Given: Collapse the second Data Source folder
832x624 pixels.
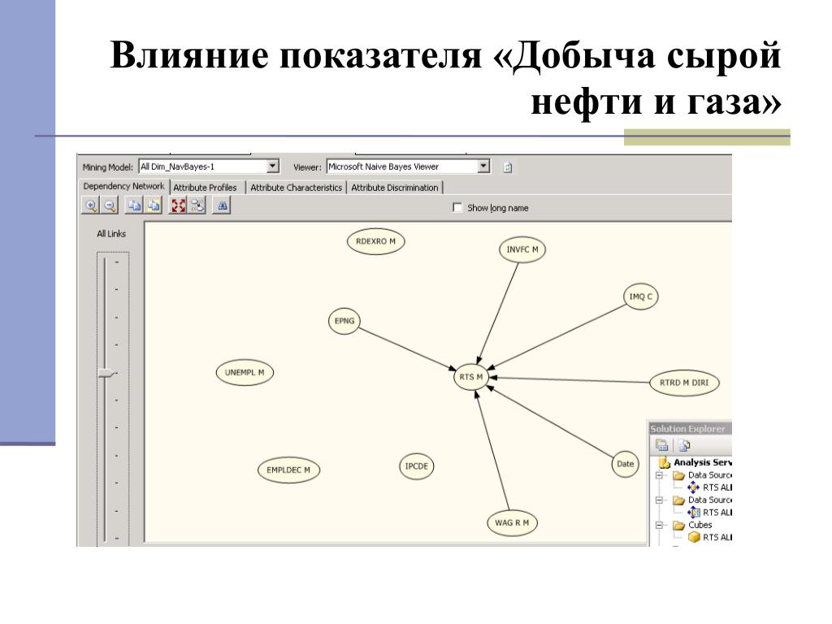Looking at the screenshot, I should tap(660, 500).
